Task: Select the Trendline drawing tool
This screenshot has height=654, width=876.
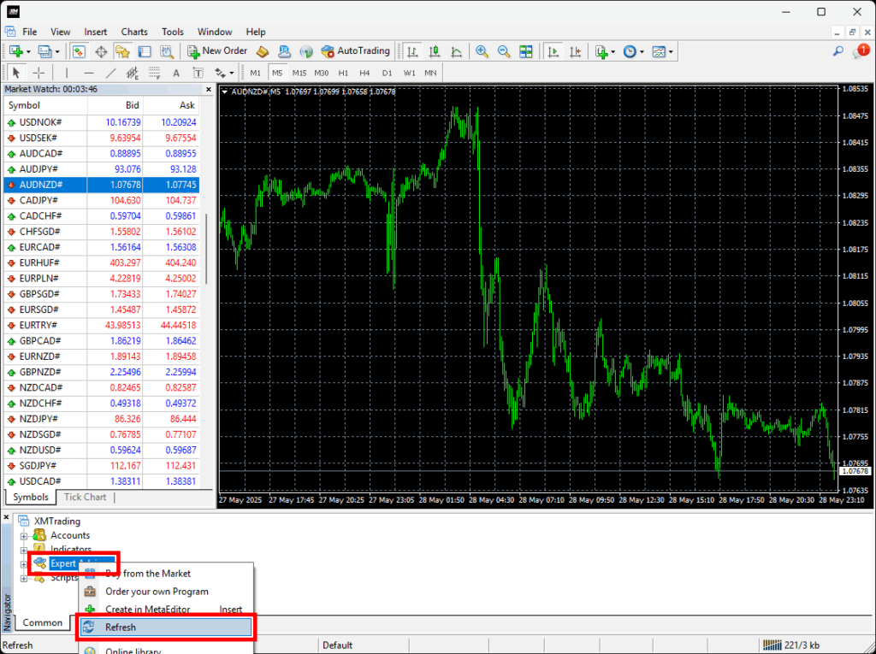Action: 110,73
